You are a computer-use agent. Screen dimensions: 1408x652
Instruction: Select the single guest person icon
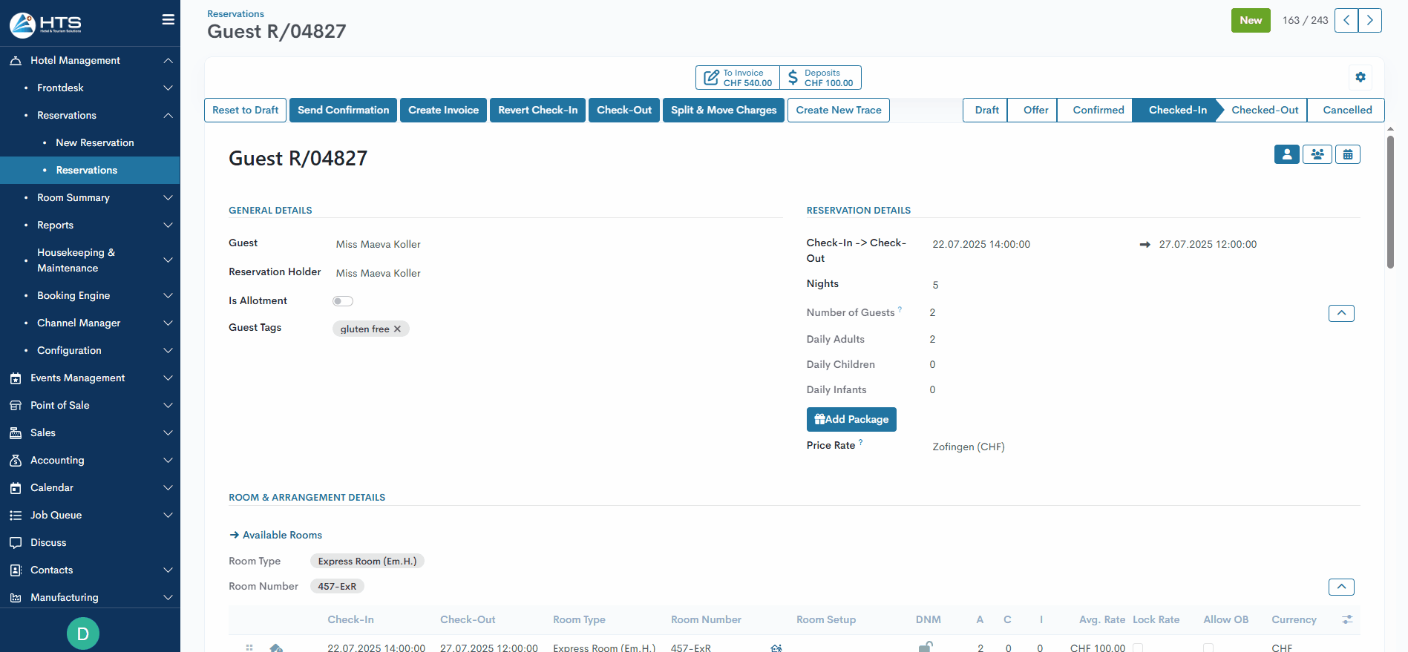[1286, 154]
